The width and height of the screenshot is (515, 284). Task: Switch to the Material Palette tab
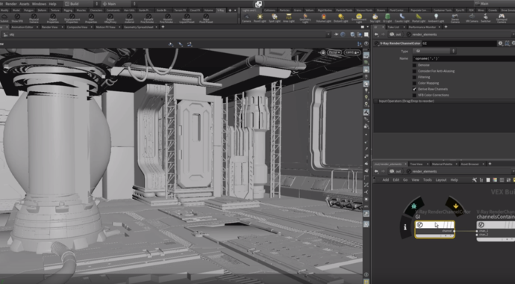(x=442, y=164)
